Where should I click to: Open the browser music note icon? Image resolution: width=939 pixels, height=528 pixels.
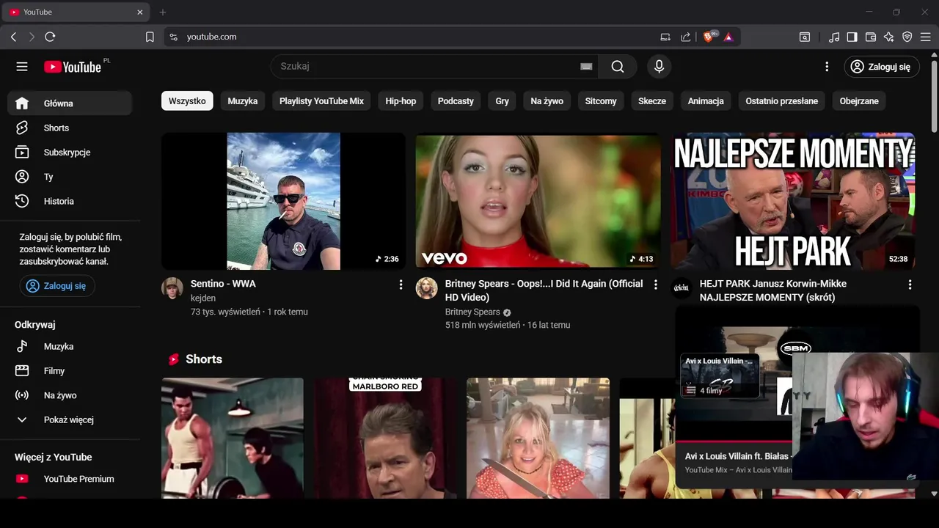(834, 37)
